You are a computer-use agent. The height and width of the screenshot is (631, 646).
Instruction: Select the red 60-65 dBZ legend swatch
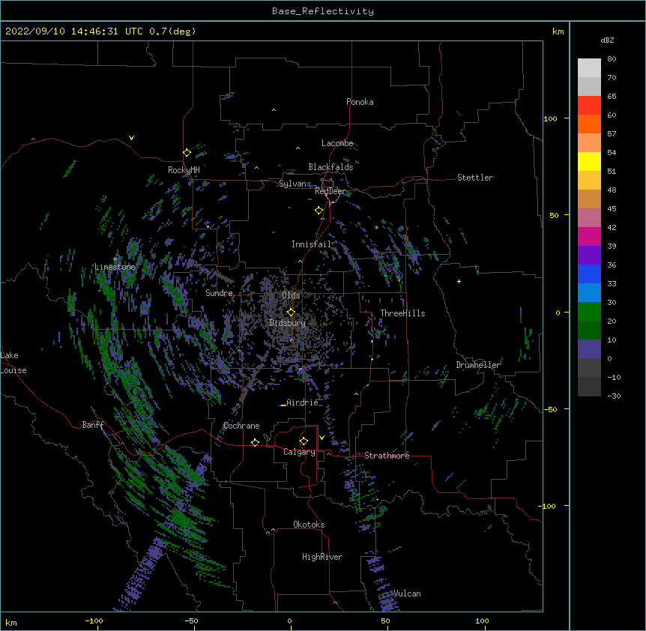[x=589, y=106]
